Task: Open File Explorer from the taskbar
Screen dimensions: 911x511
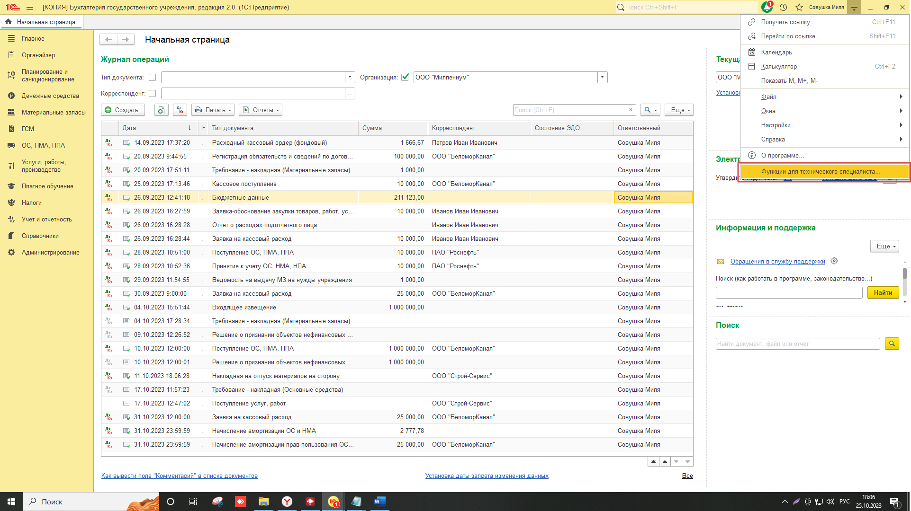Action: 264,502
